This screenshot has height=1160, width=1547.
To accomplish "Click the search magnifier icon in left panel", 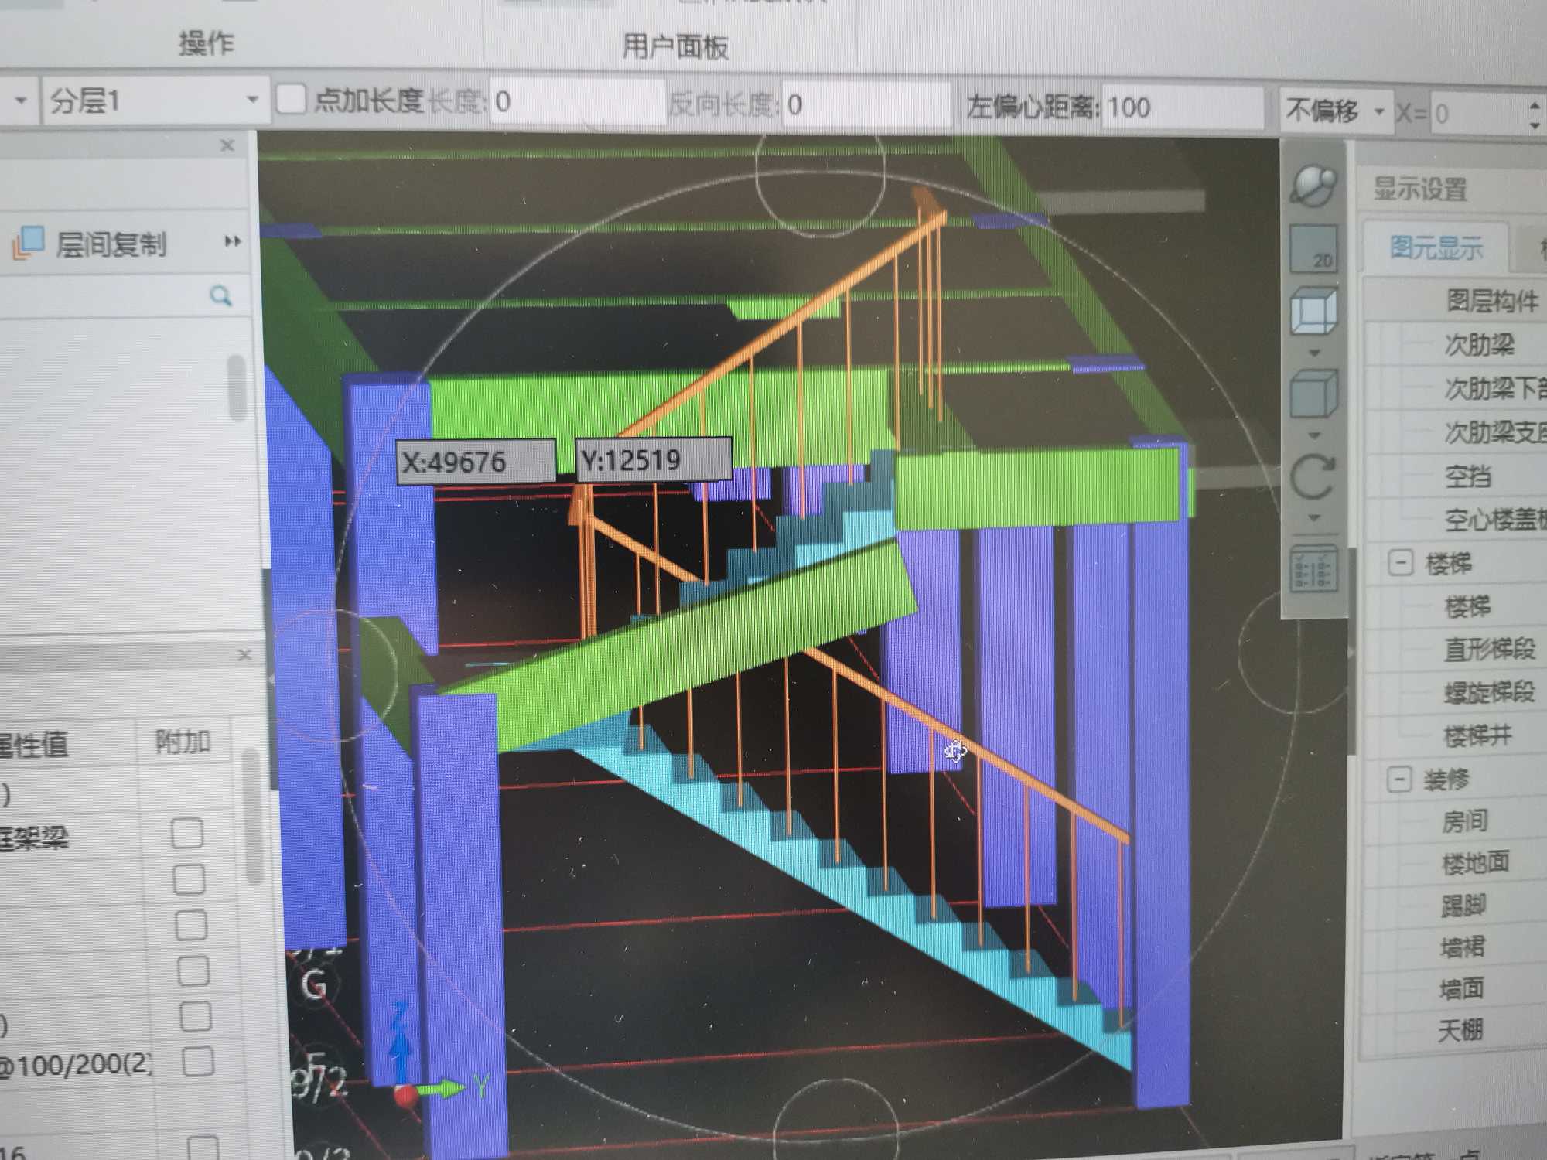I will pos(220,296).
